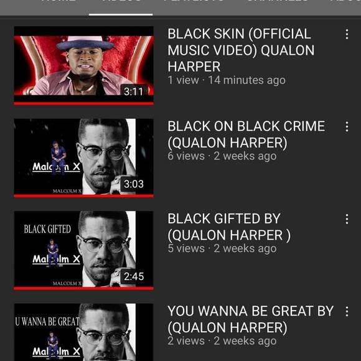The image size is (361, 361).
Task: Open kebab menu for YOU WANNA BE GREAT
Action: click(347, 311)
